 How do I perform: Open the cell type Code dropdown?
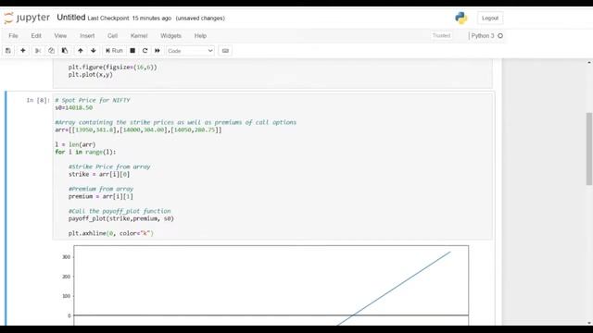click(x=190, y=51)
